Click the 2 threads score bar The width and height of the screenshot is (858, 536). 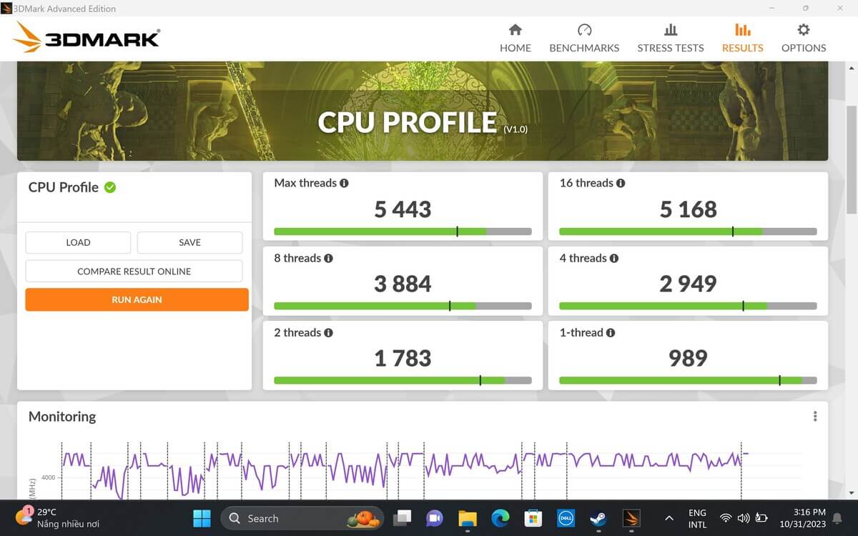[x=403, y=380]
